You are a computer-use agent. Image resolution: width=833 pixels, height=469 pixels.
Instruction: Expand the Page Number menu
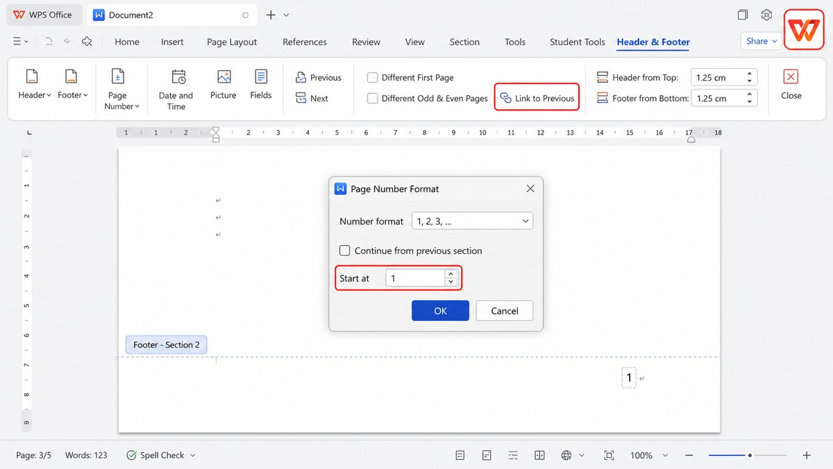click(121, 90)
